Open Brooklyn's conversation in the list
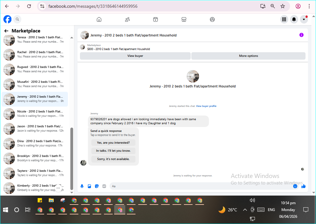 [x=35, y=158]
